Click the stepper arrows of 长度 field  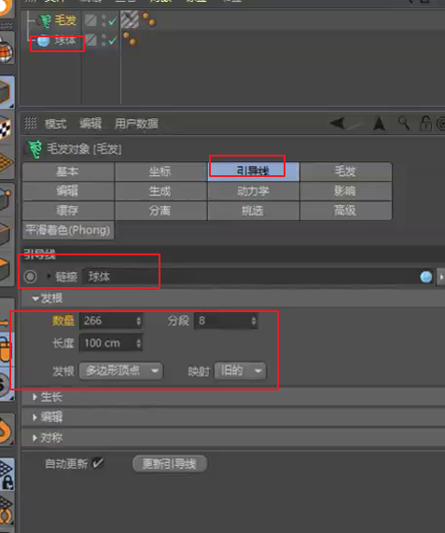(x=138, y=343)
